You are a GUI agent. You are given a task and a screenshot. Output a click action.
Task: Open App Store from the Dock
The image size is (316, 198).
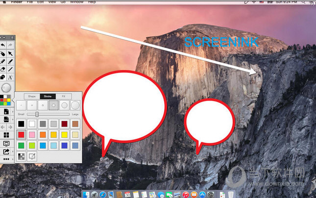tap(202, 195)
